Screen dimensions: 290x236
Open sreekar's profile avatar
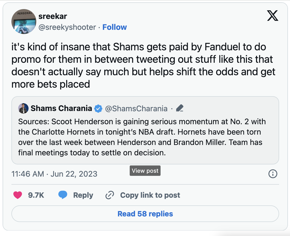pyautogui.click(x=24, y=22)
